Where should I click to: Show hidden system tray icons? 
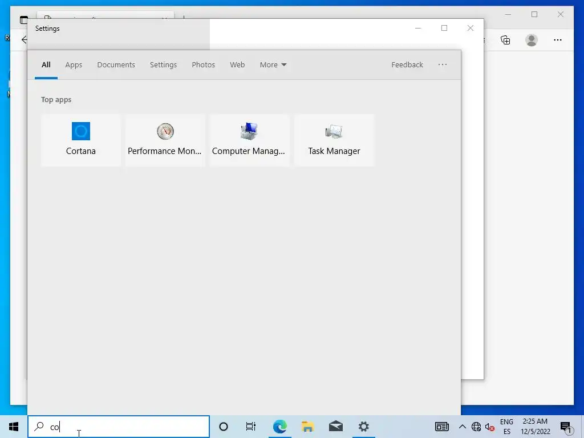tap(462, 427)
